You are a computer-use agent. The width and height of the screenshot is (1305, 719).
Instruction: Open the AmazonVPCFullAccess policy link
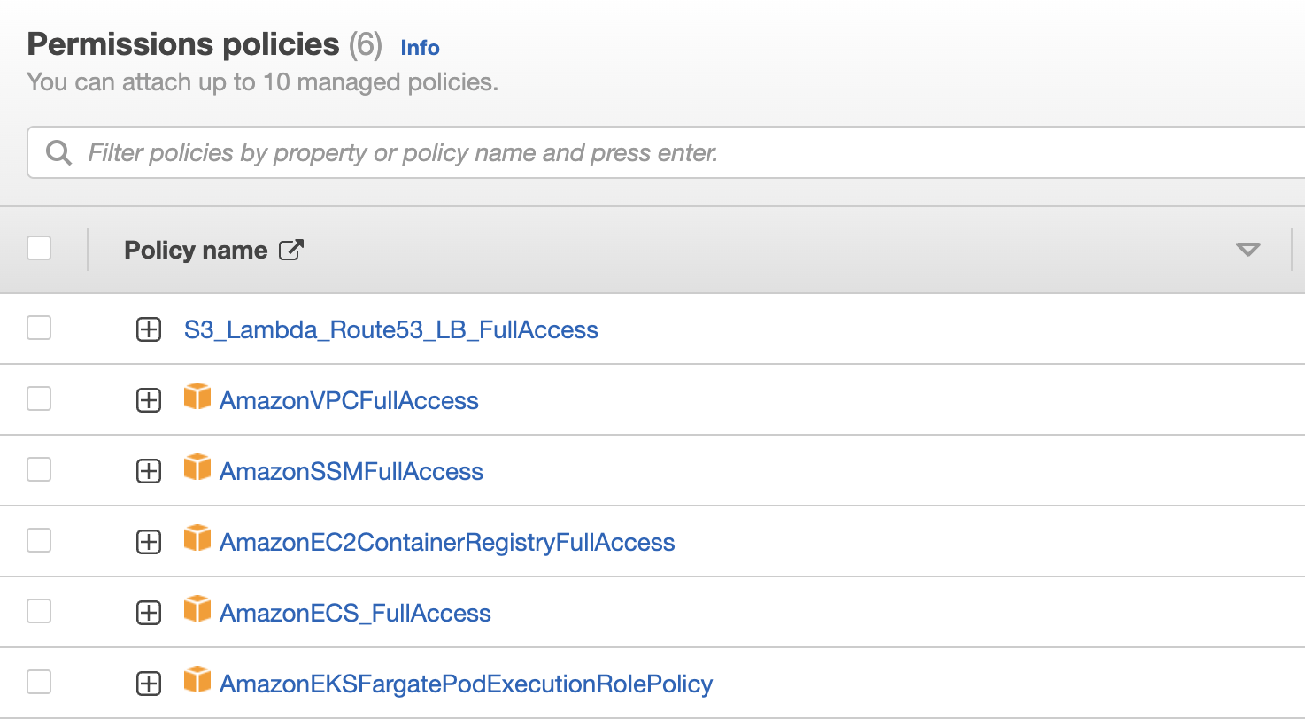click(349, 400)
